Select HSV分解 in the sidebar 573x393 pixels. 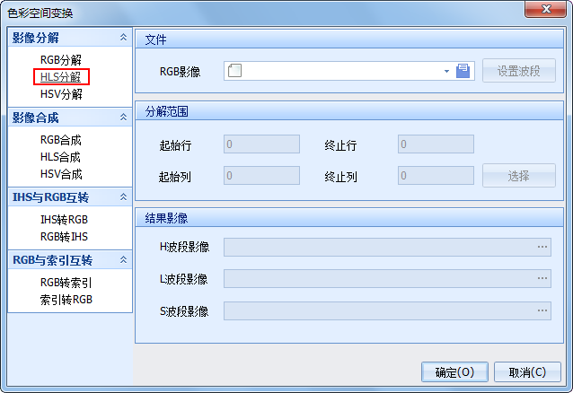pyautogui.click(x=61, y=94)
